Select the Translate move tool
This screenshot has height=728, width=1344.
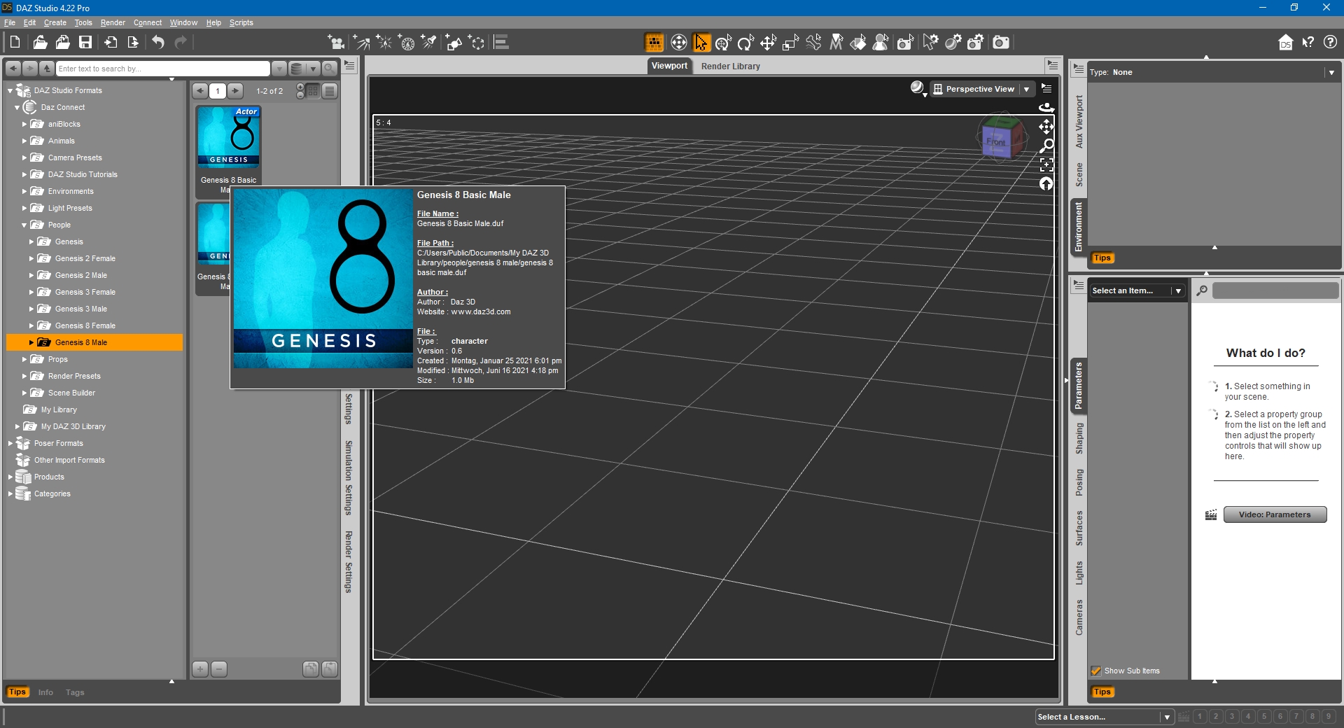[x=768, y=43]
